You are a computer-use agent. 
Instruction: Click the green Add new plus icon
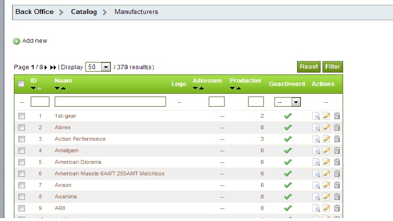click(16, 41)
